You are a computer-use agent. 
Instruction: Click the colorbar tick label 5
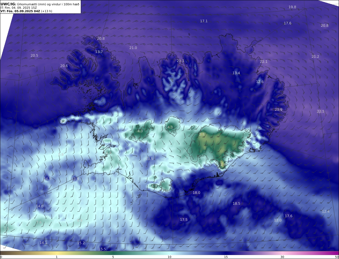[113, 257]
